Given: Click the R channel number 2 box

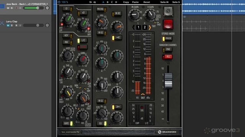Looking at the screenshot, I should pos(145,27).
